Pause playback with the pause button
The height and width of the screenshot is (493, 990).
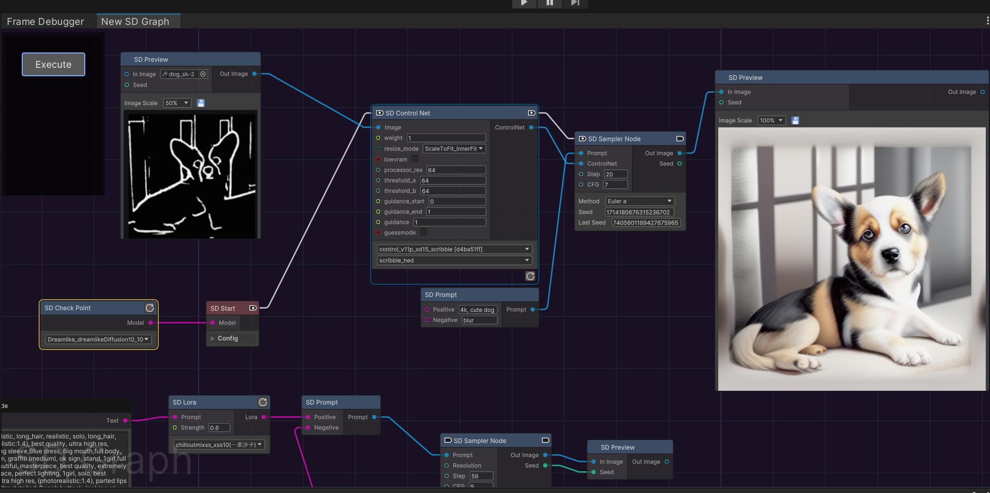(550, 3)
